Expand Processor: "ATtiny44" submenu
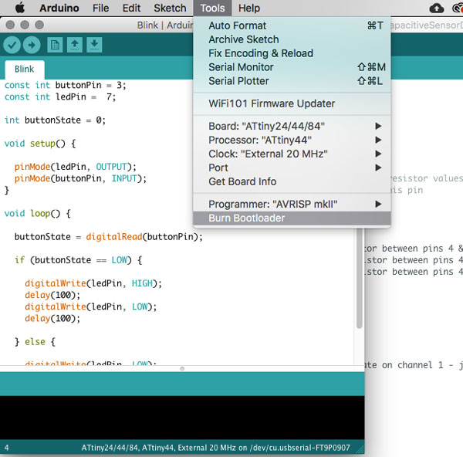 tap(292, 140)
